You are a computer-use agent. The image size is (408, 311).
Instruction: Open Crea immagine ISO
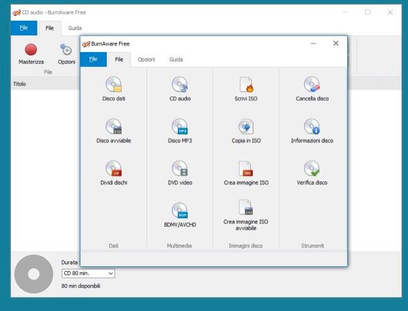point(246,173)
